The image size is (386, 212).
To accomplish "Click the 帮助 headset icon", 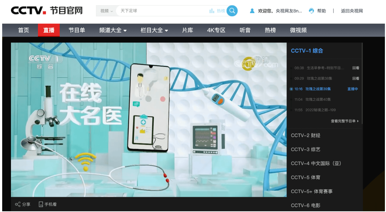I will [311, 11].
